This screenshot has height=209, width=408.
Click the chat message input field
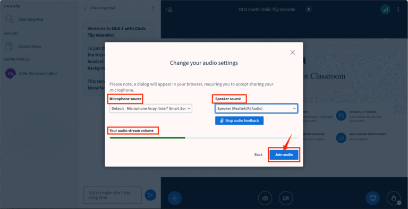click(x=113, y=195)
